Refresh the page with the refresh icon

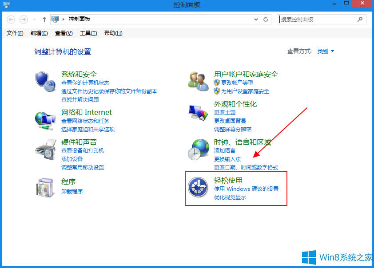click(266, 20)
